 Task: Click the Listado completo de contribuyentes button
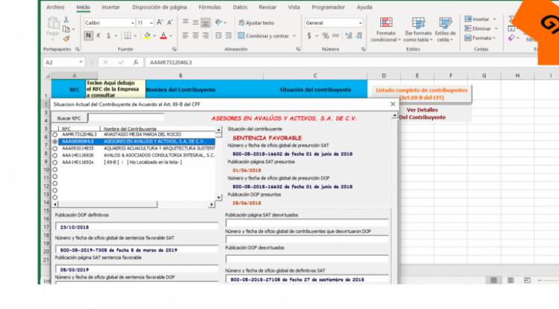[x=421, y=93]
